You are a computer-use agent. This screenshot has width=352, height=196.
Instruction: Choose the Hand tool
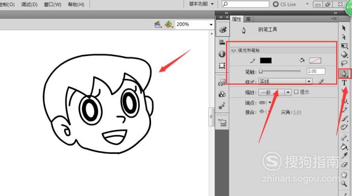point(344,175)
